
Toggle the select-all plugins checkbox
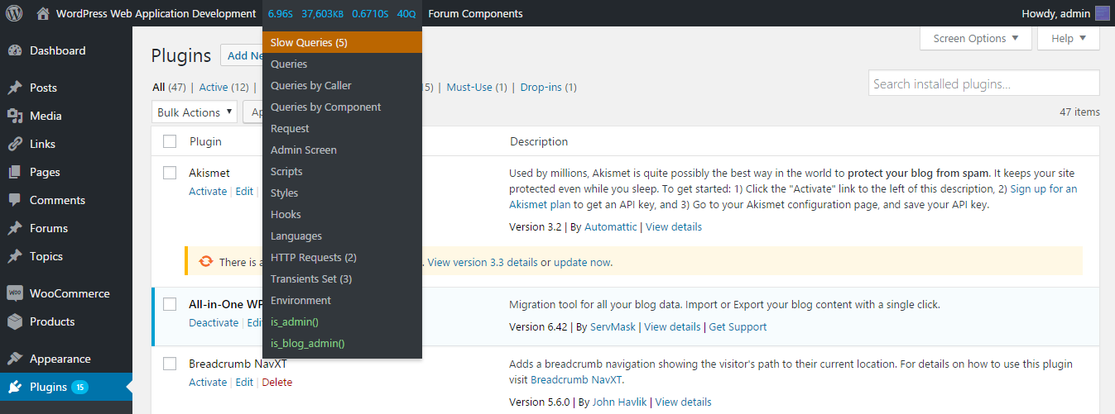click(170, 141)
